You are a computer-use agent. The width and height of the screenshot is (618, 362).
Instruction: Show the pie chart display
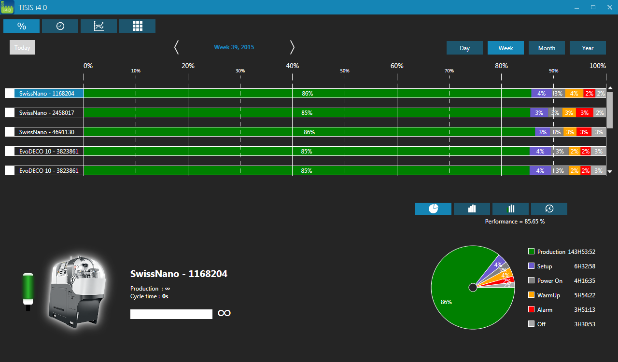click(433, 209)
